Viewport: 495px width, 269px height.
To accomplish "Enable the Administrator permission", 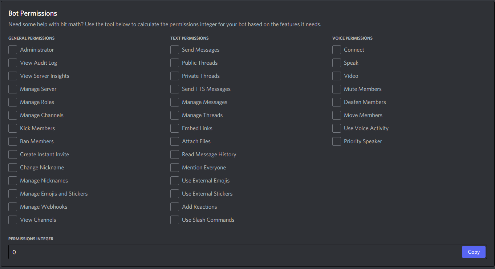I will [12, 49].
